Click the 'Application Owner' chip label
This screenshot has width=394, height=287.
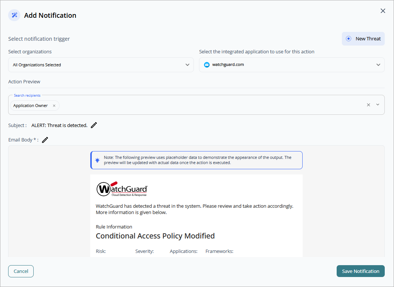click(30, 106)
